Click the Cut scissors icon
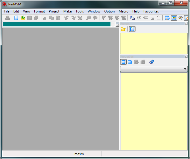Viewport: 190px width, 159px height. 45,18
